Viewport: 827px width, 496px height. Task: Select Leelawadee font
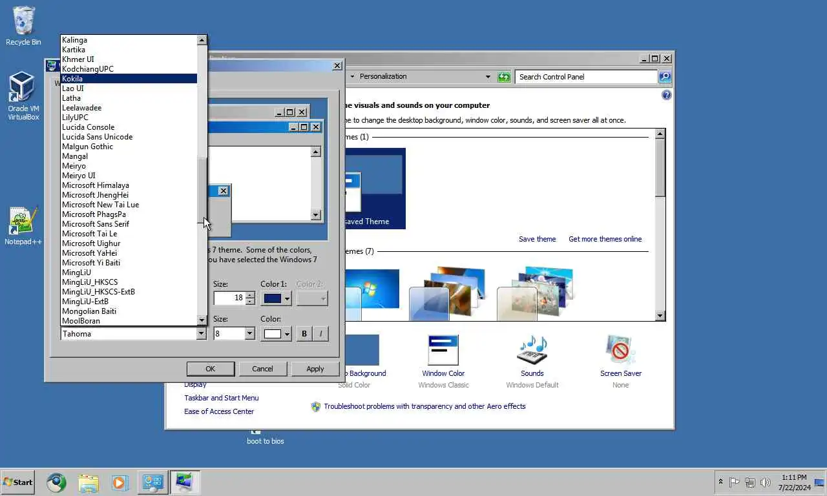[x=129, y=108]
